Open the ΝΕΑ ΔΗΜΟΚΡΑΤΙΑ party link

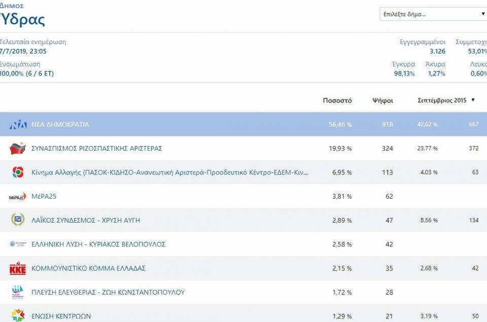coord(60,125)
